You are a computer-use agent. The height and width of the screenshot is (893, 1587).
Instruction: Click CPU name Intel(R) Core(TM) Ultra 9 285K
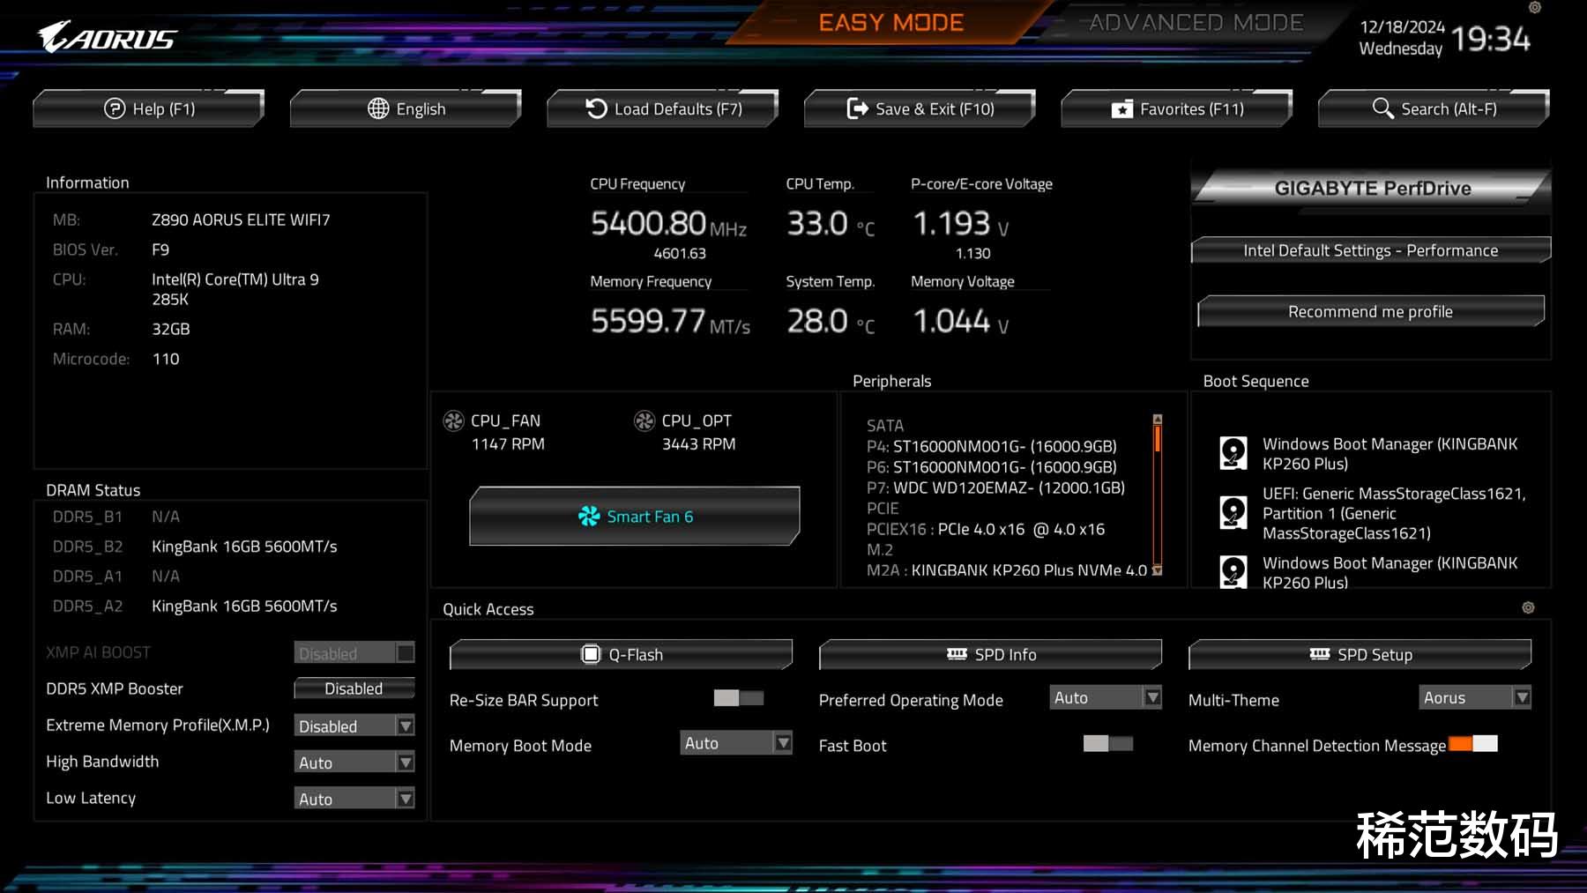point(235,289)
